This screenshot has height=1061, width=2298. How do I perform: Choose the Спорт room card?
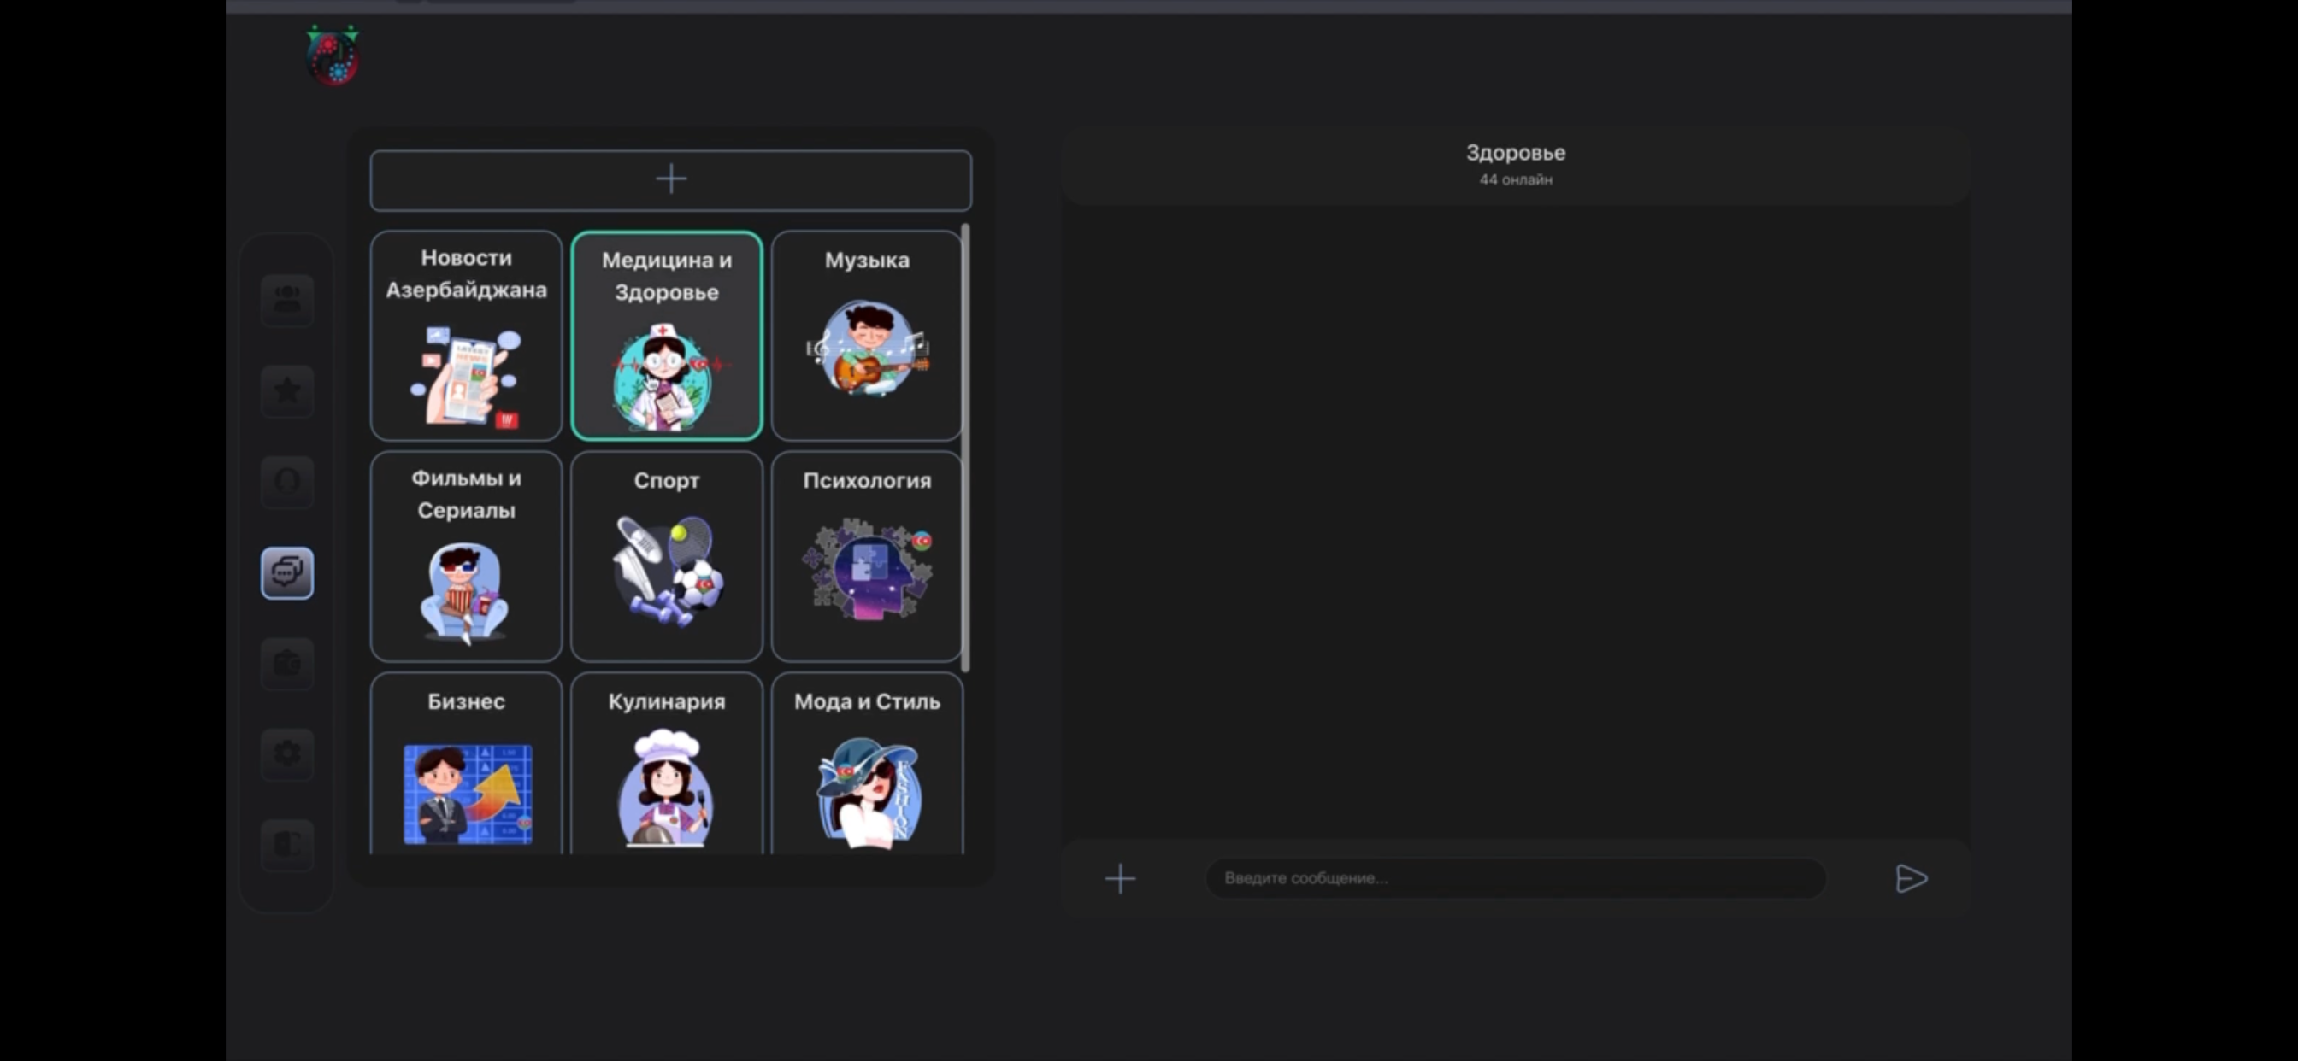coord(666,555)
